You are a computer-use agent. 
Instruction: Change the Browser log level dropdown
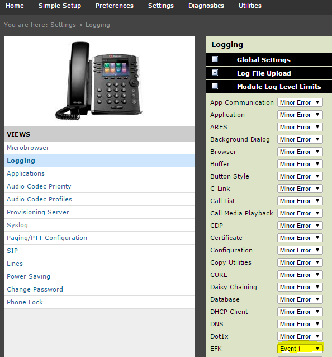[x=300, y=152]
